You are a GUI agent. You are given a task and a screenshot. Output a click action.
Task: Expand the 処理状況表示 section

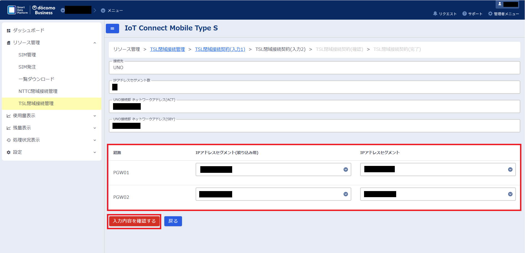pyautogui.click(x=52, y=140)
